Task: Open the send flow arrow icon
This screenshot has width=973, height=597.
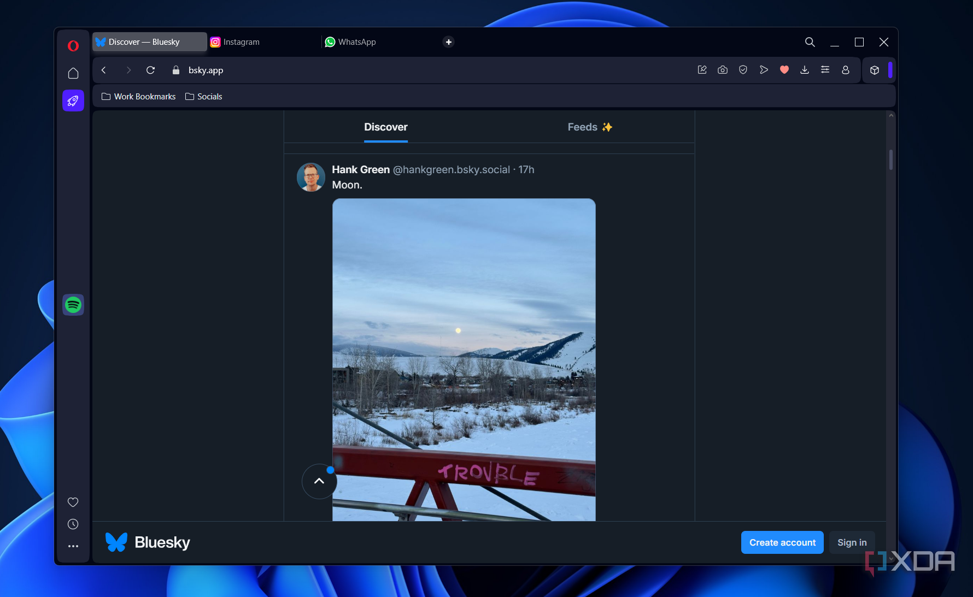Action: pyautogui.click(x=764, y=70)
